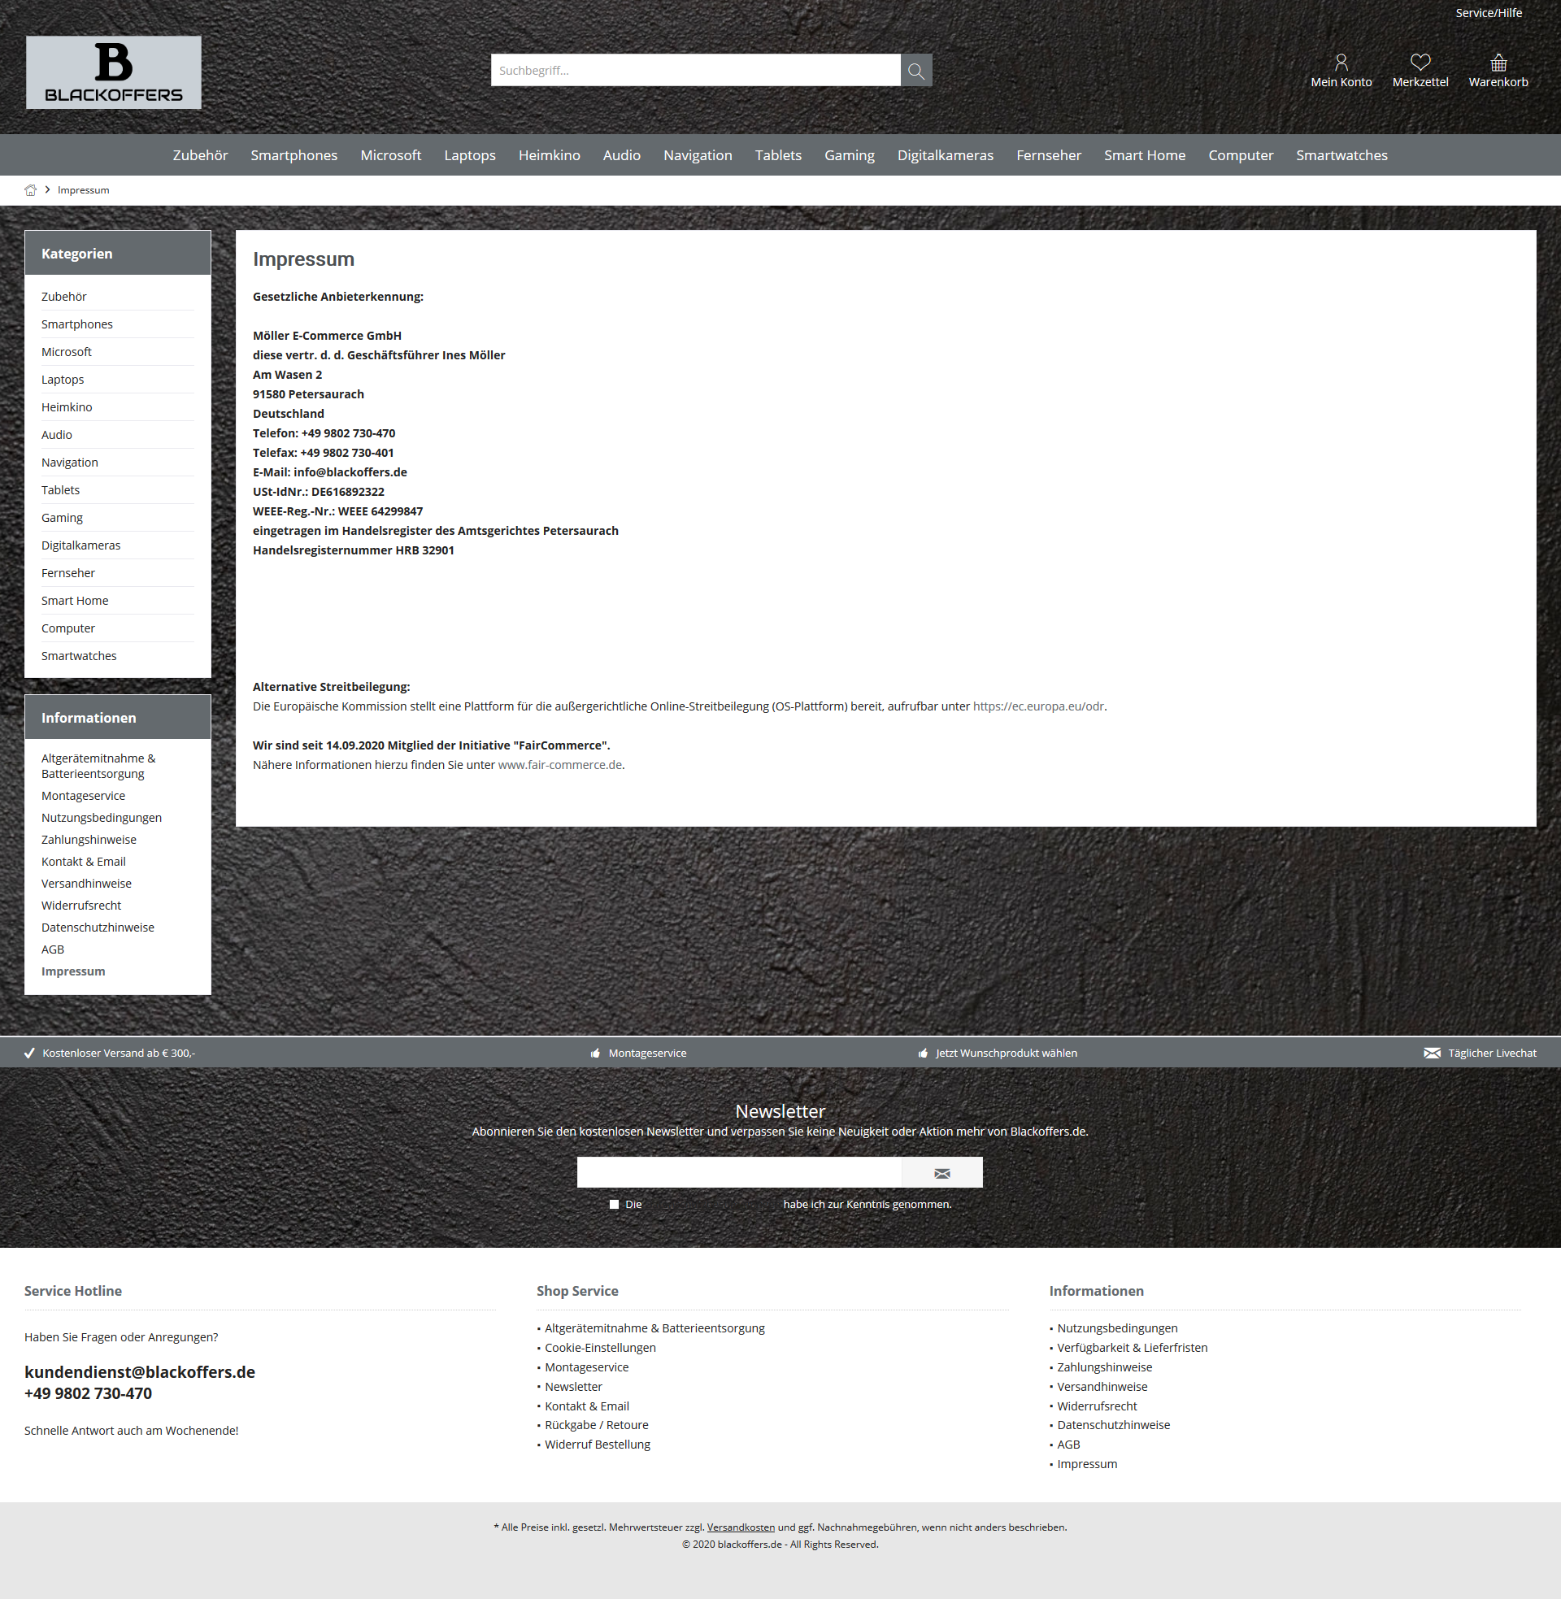Open Newsletter link in Shop Service

click(573, 1387)
